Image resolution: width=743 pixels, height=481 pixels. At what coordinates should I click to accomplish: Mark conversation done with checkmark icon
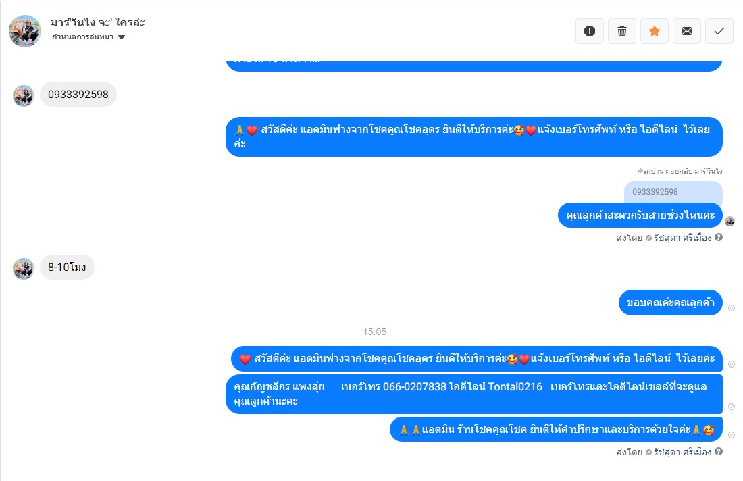pyautogui.click(x=719, y=31)
